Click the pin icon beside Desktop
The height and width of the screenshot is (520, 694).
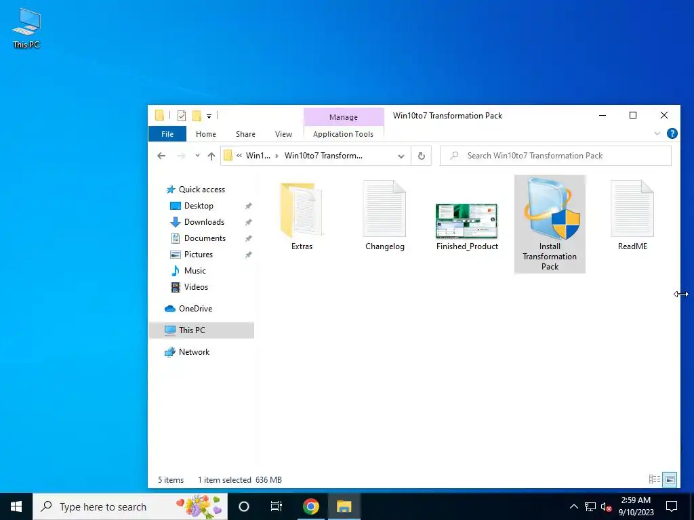click(248, 206)
